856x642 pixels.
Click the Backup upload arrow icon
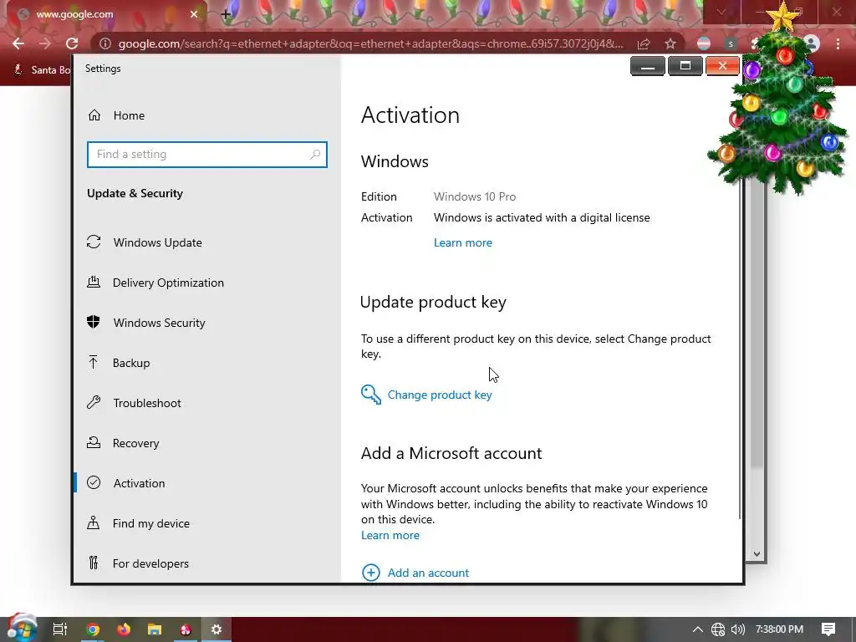[94, 362]
